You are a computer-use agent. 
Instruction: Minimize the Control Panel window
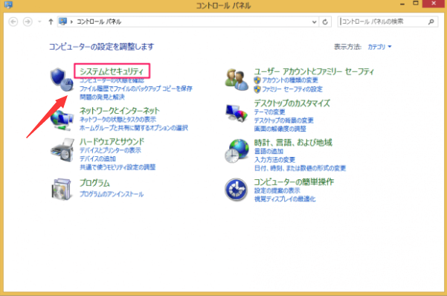[402, 4]
